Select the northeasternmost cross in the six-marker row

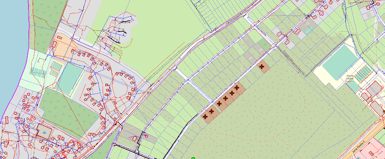coord(237,87)
